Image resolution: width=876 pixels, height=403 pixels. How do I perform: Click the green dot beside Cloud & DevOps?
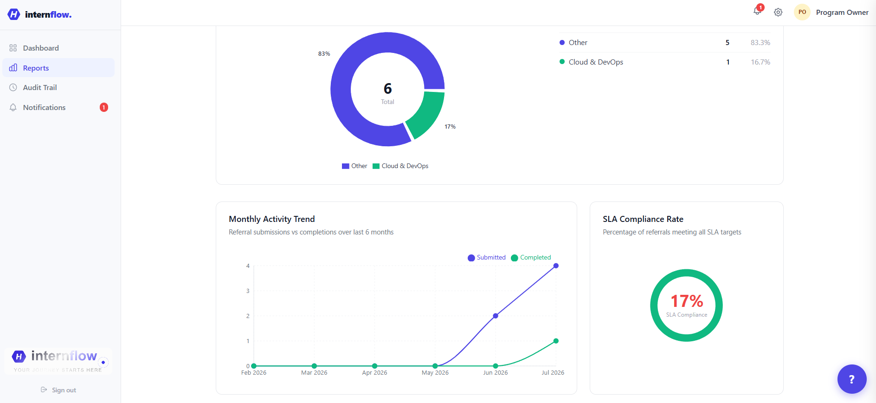click(562, 62)
